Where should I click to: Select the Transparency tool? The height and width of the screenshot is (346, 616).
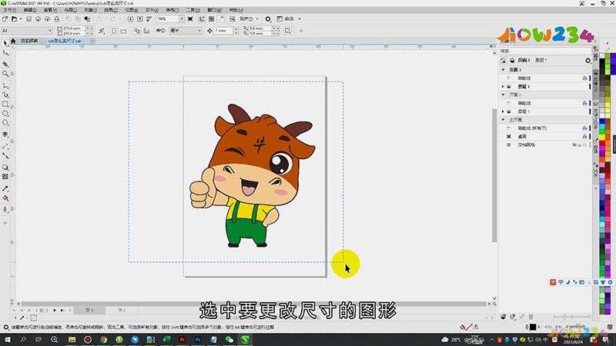5,177
